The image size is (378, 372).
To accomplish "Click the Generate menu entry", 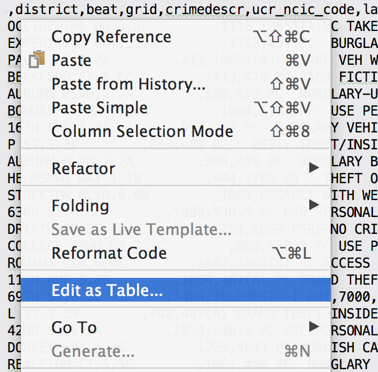I will coord(92,351).
